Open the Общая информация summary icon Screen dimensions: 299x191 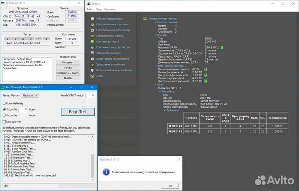coord(93,19)
